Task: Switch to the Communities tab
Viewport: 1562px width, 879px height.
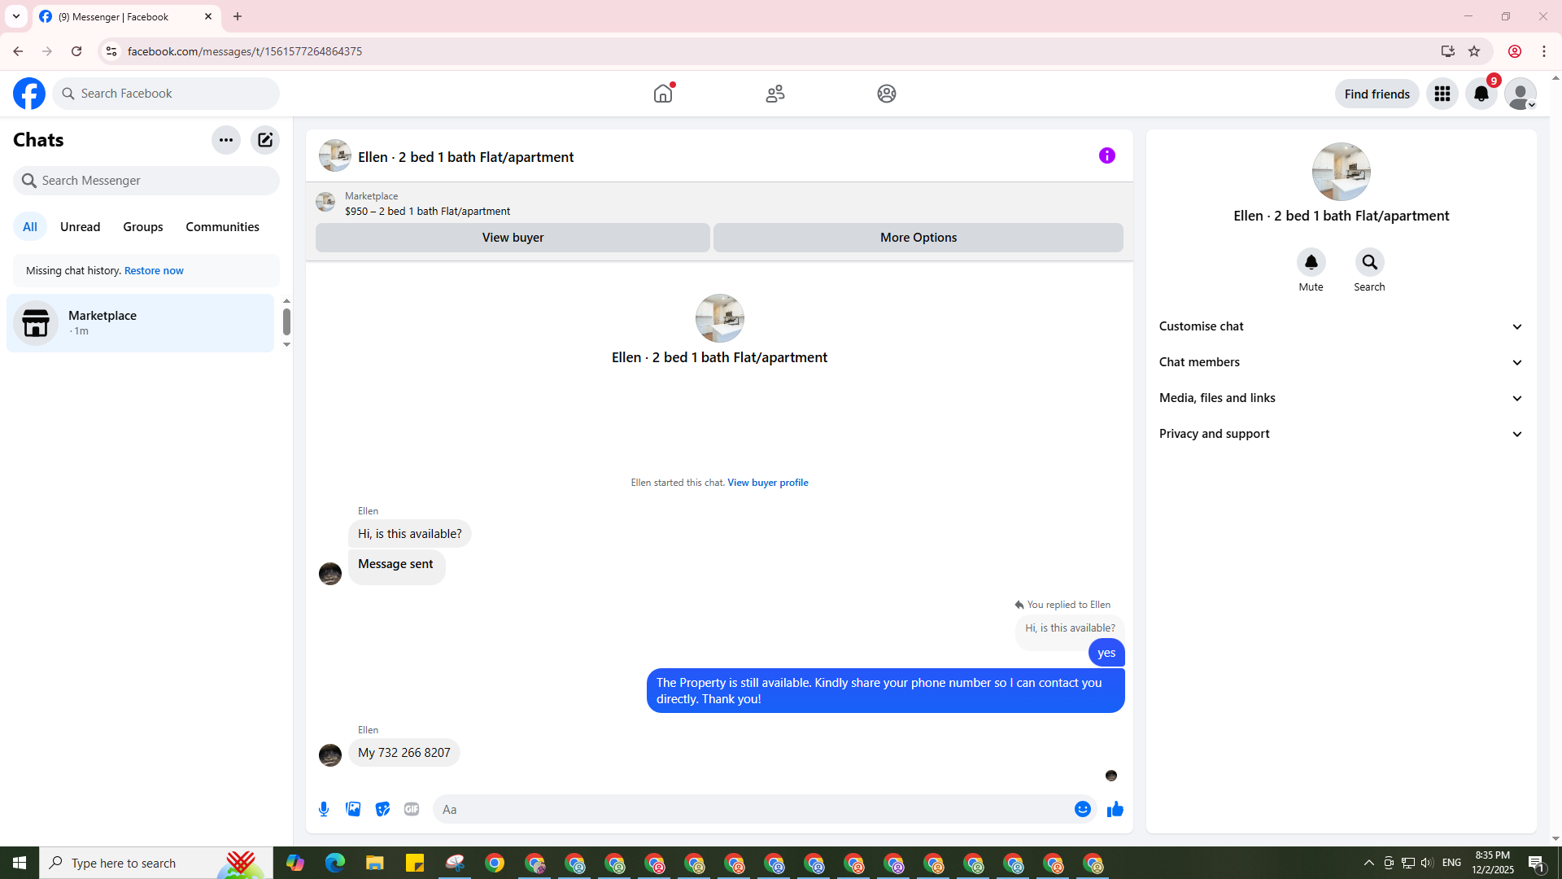Action: pyautogui.click(x=222, y=227)
